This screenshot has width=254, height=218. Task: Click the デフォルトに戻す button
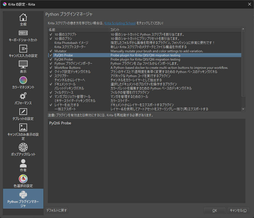57,210
